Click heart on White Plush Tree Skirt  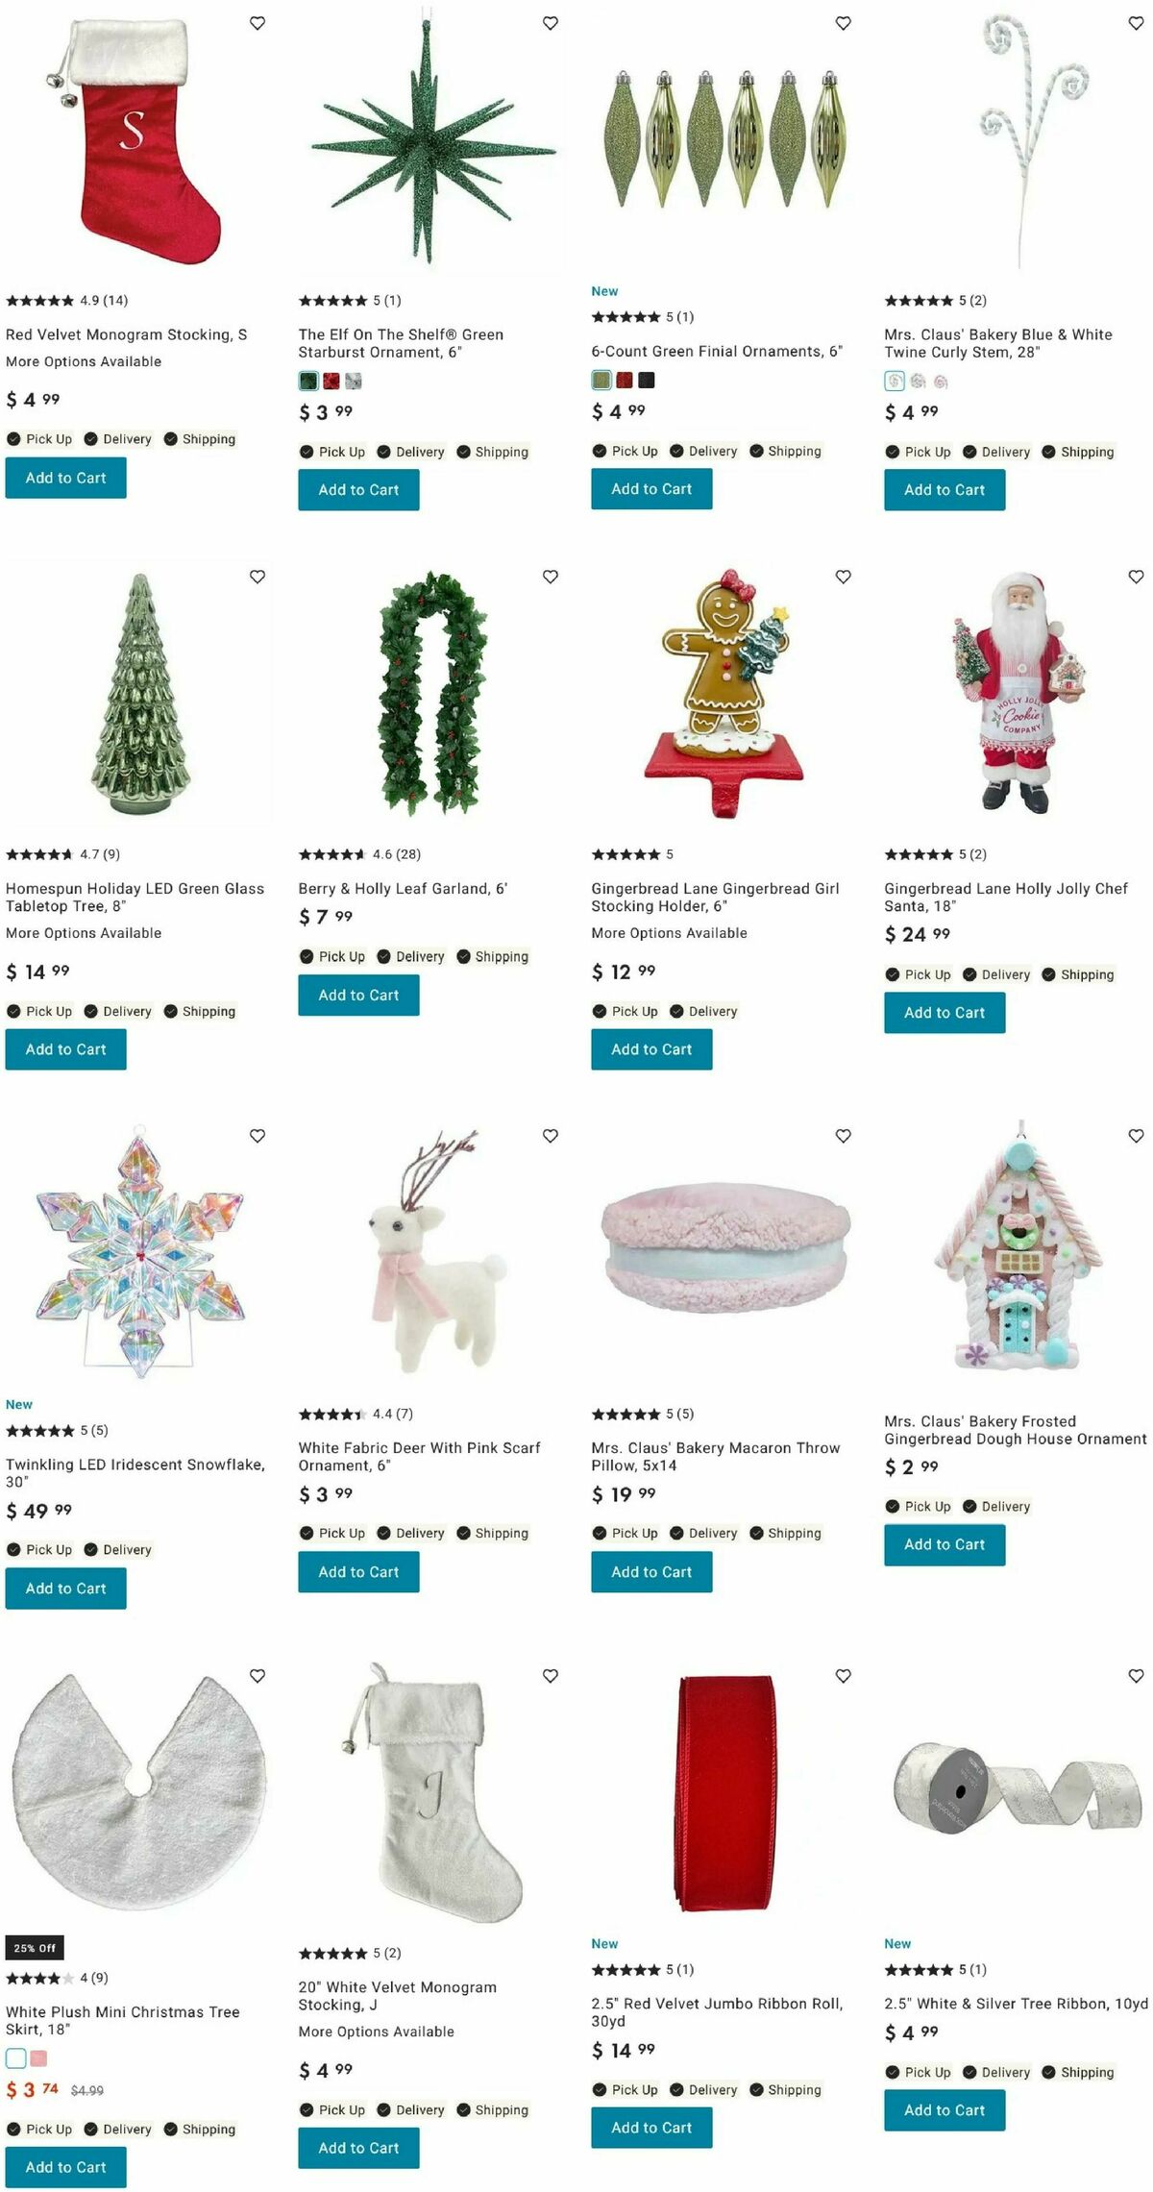[x=258, y=1676]
